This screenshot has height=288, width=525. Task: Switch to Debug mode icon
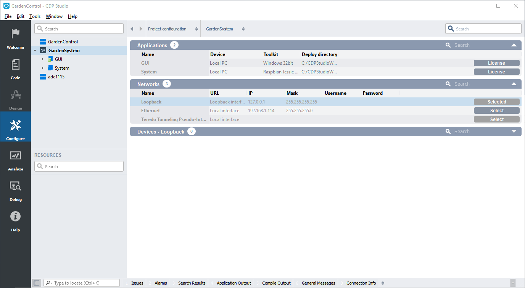tap(15, 186)
